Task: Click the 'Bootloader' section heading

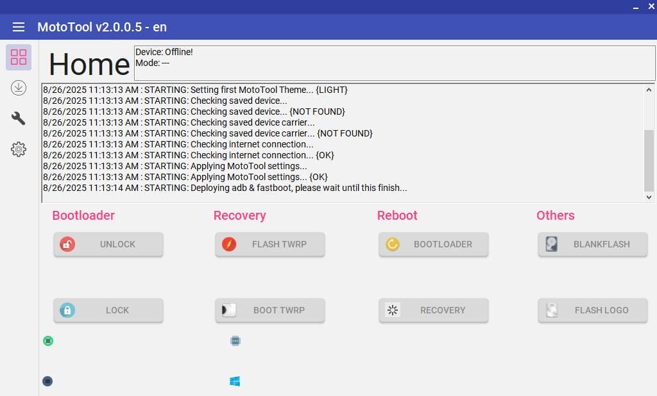Action: click(x=83, y=215)
